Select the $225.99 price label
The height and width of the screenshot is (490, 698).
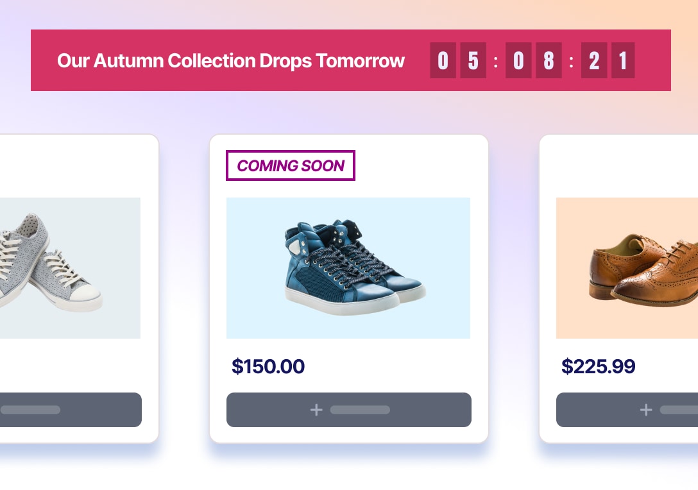(x=599, y=366)
